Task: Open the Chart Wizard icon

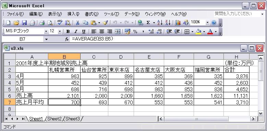Action: click(x=178, y=23)
